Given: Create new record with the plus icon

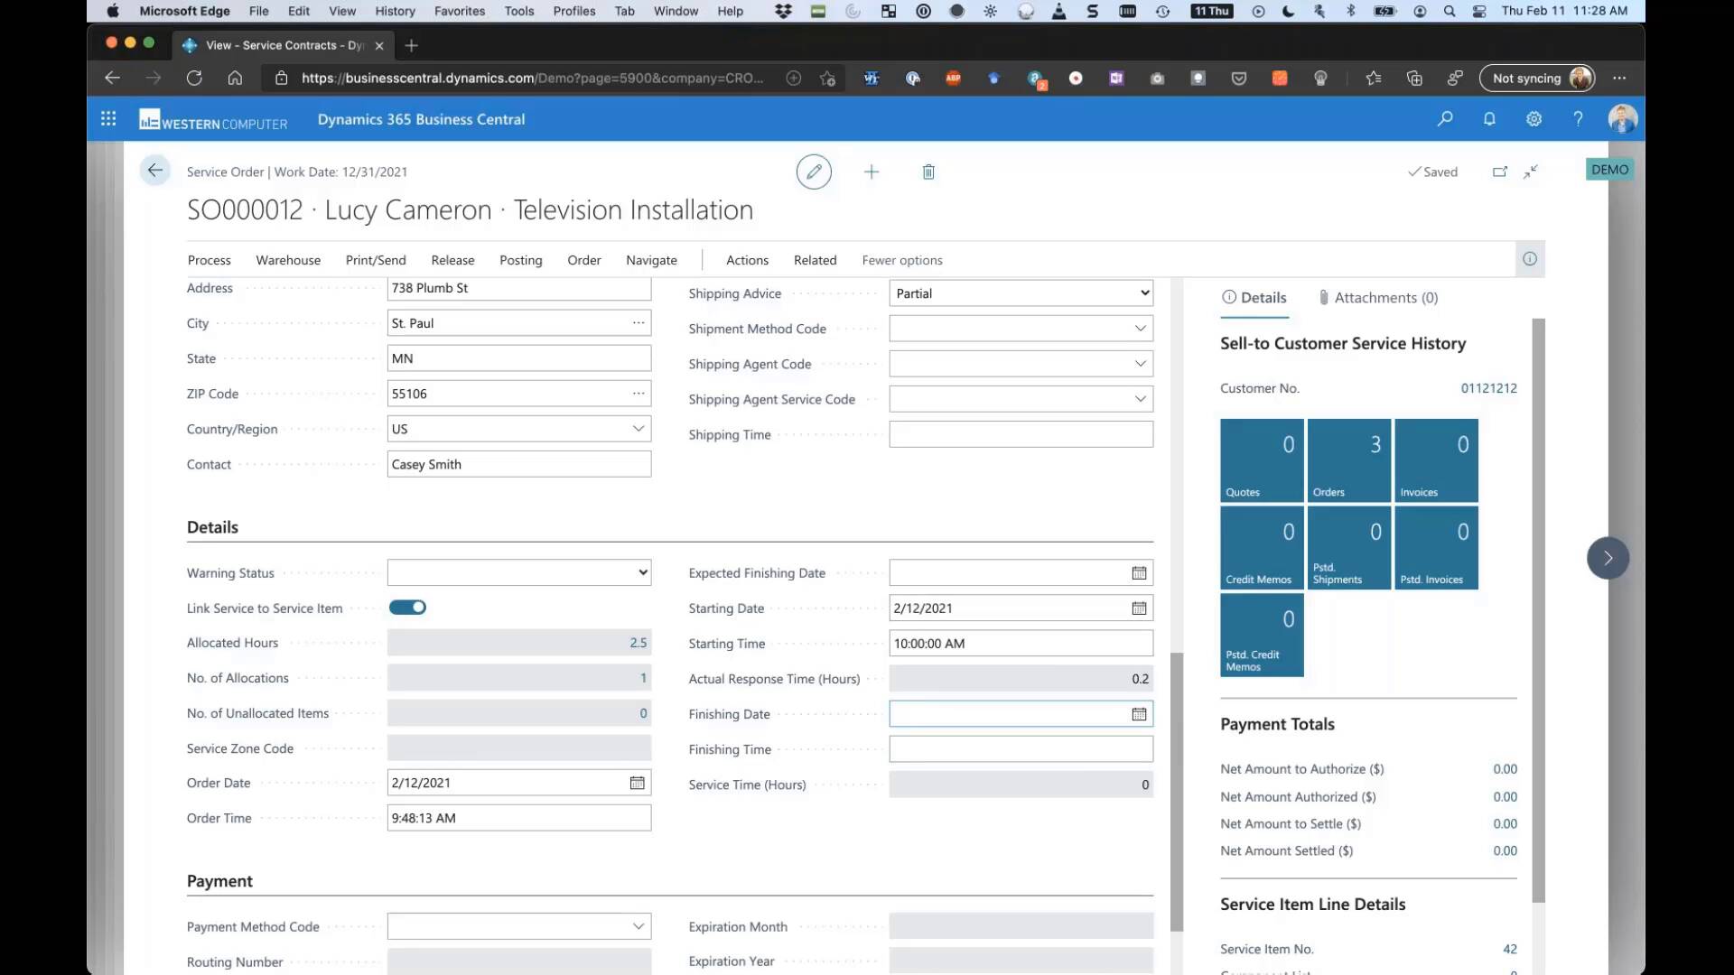Looking at the screenshot, I should 872,172.
